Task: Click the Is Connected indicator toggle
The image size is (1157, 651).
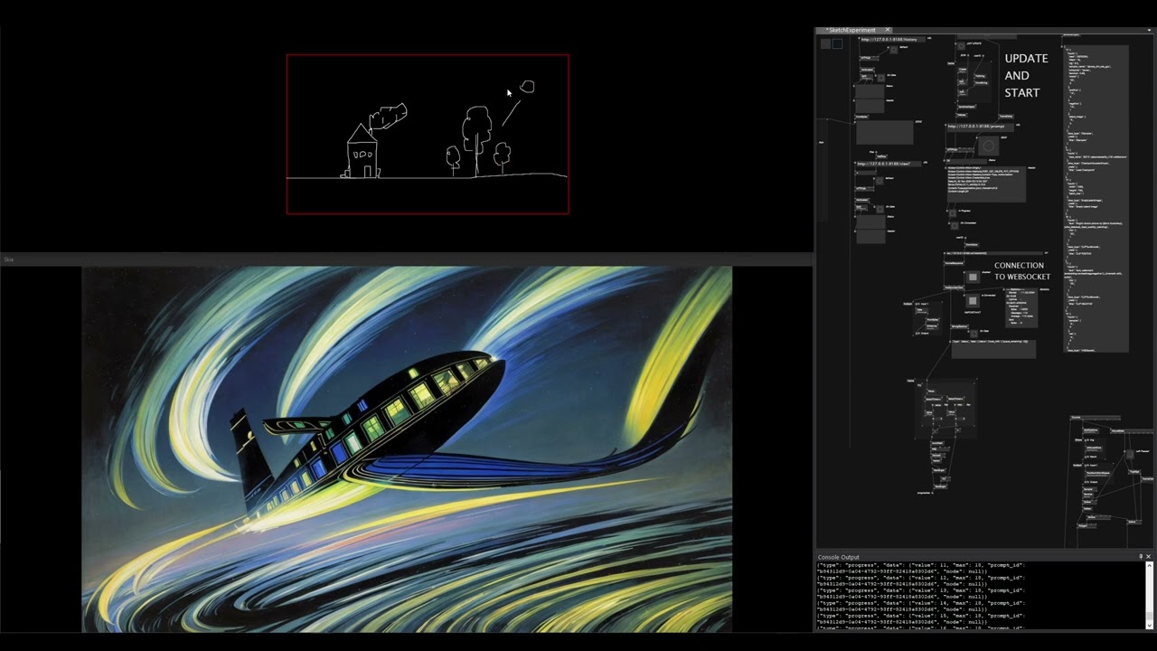Action: [973, 300]
